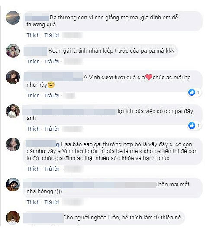Click Trả lời under 'Koan gái' comment
216x232 pixels.
52,62
